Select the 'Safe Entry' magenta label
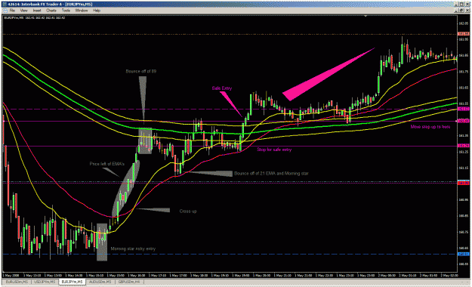 click(x=222, y=88)
